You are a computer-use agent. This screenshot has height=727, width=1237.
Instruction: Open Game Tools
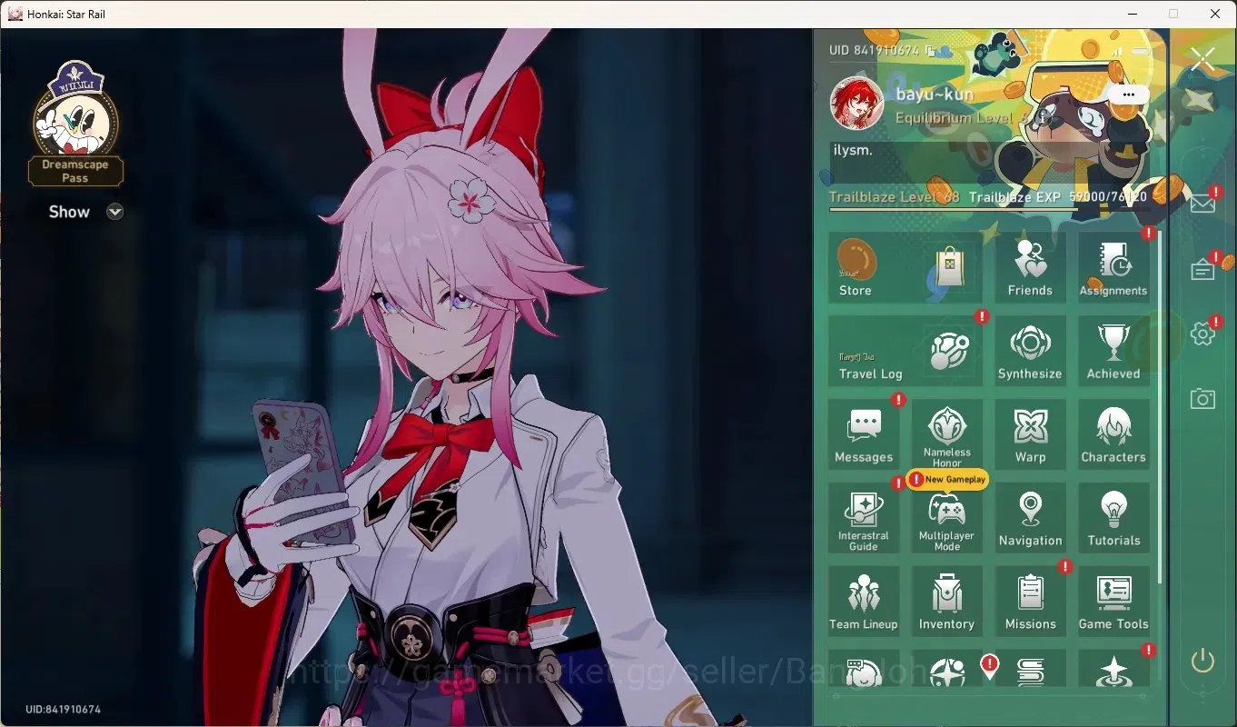coord(1113,602)
